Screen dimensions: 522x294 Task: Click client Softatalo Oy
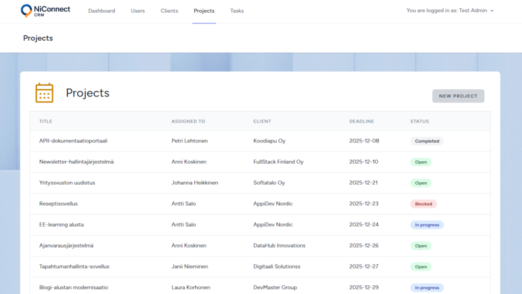click(x=269, y=183)
